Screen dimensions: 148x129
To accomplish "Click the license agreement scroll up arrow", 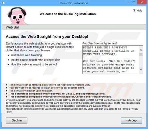I will pos(141,50).
